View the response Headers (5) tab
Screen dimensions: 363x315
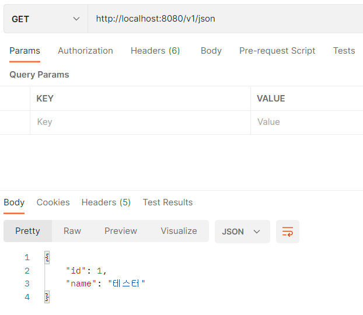[x=106, y=202]
